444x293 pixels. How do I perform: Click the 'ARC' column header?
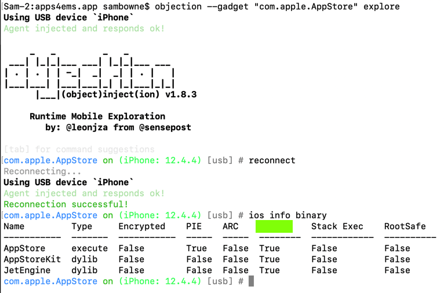[230, 226]
